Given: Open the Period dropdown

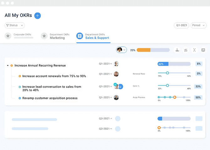Looking at the screenshot, I should pyautogui.click(x=198, y=25).
